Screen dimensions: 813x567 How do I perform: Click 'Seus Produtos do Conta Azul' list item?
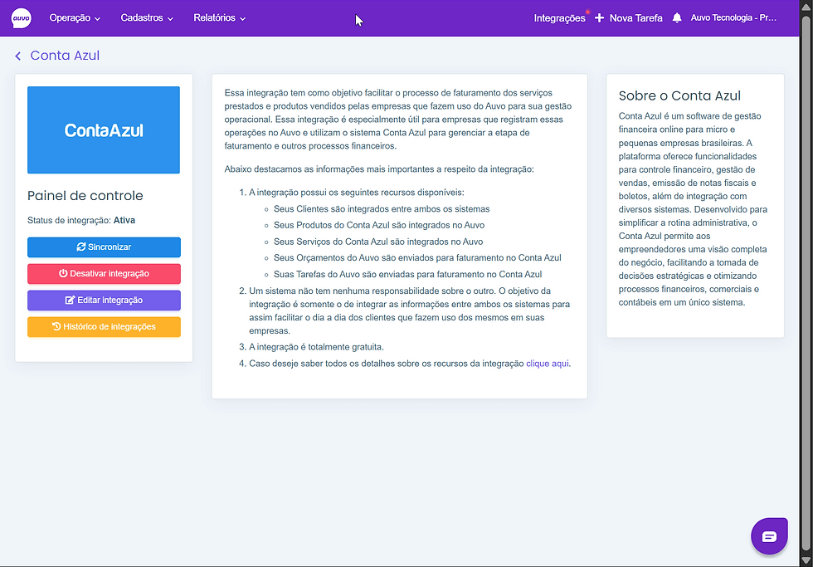(x=379, y=225)
